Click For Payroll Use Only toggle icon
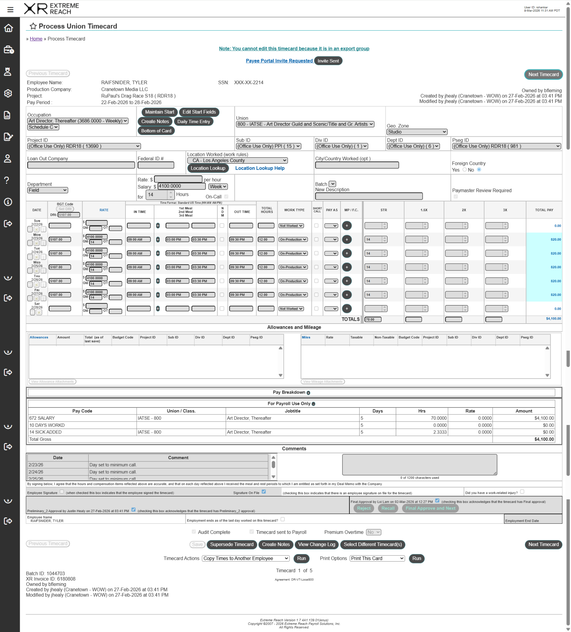 (313, 404)
